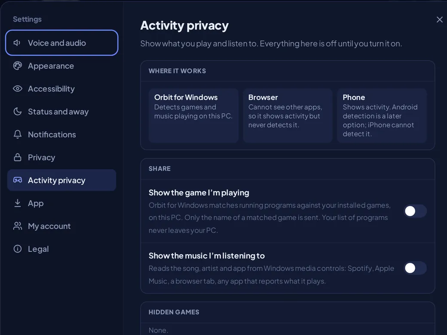Go to My account settings
The height and width of the screenshot is (335, 447).
(61, 226)
